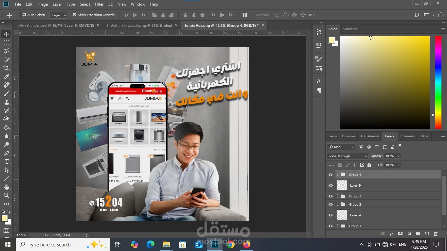447x251 pixels.
Task: Select the Brush tool
Action: [6, 93]
